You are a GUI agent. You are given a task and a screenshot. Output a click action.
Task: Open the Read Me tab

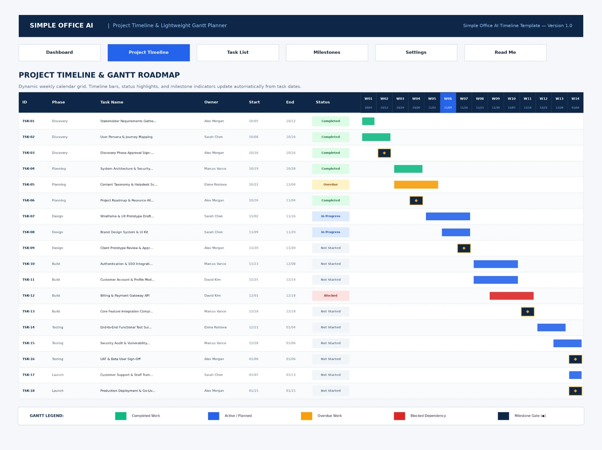(505, 53)
